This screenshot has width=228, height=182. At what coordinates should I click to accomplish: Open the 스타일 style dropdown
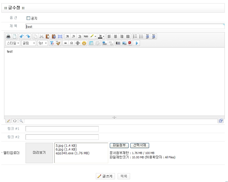(x=13, y=43)
